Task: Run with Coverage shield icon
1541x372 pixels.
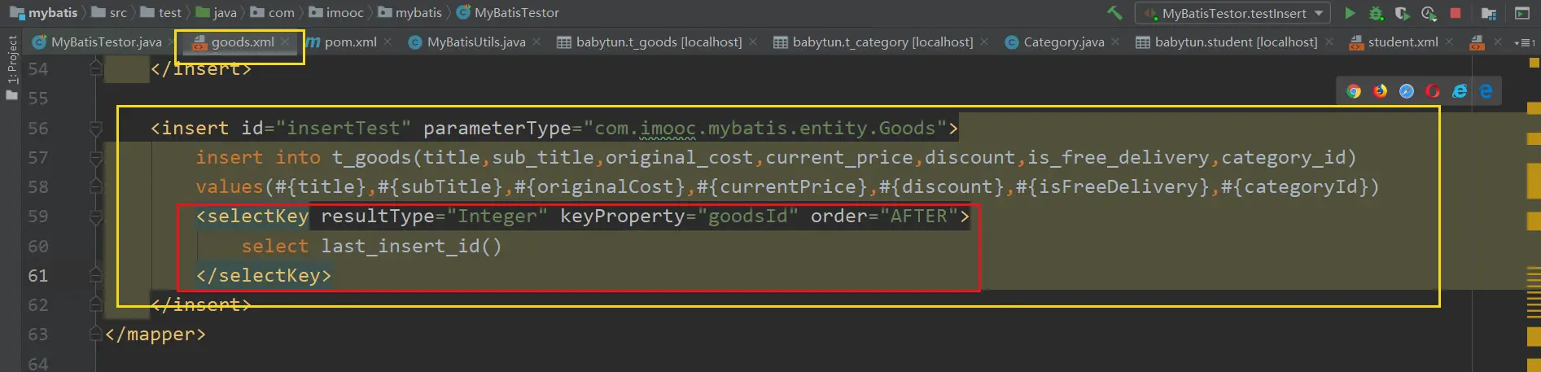Action: click(x=1402, y=13)
